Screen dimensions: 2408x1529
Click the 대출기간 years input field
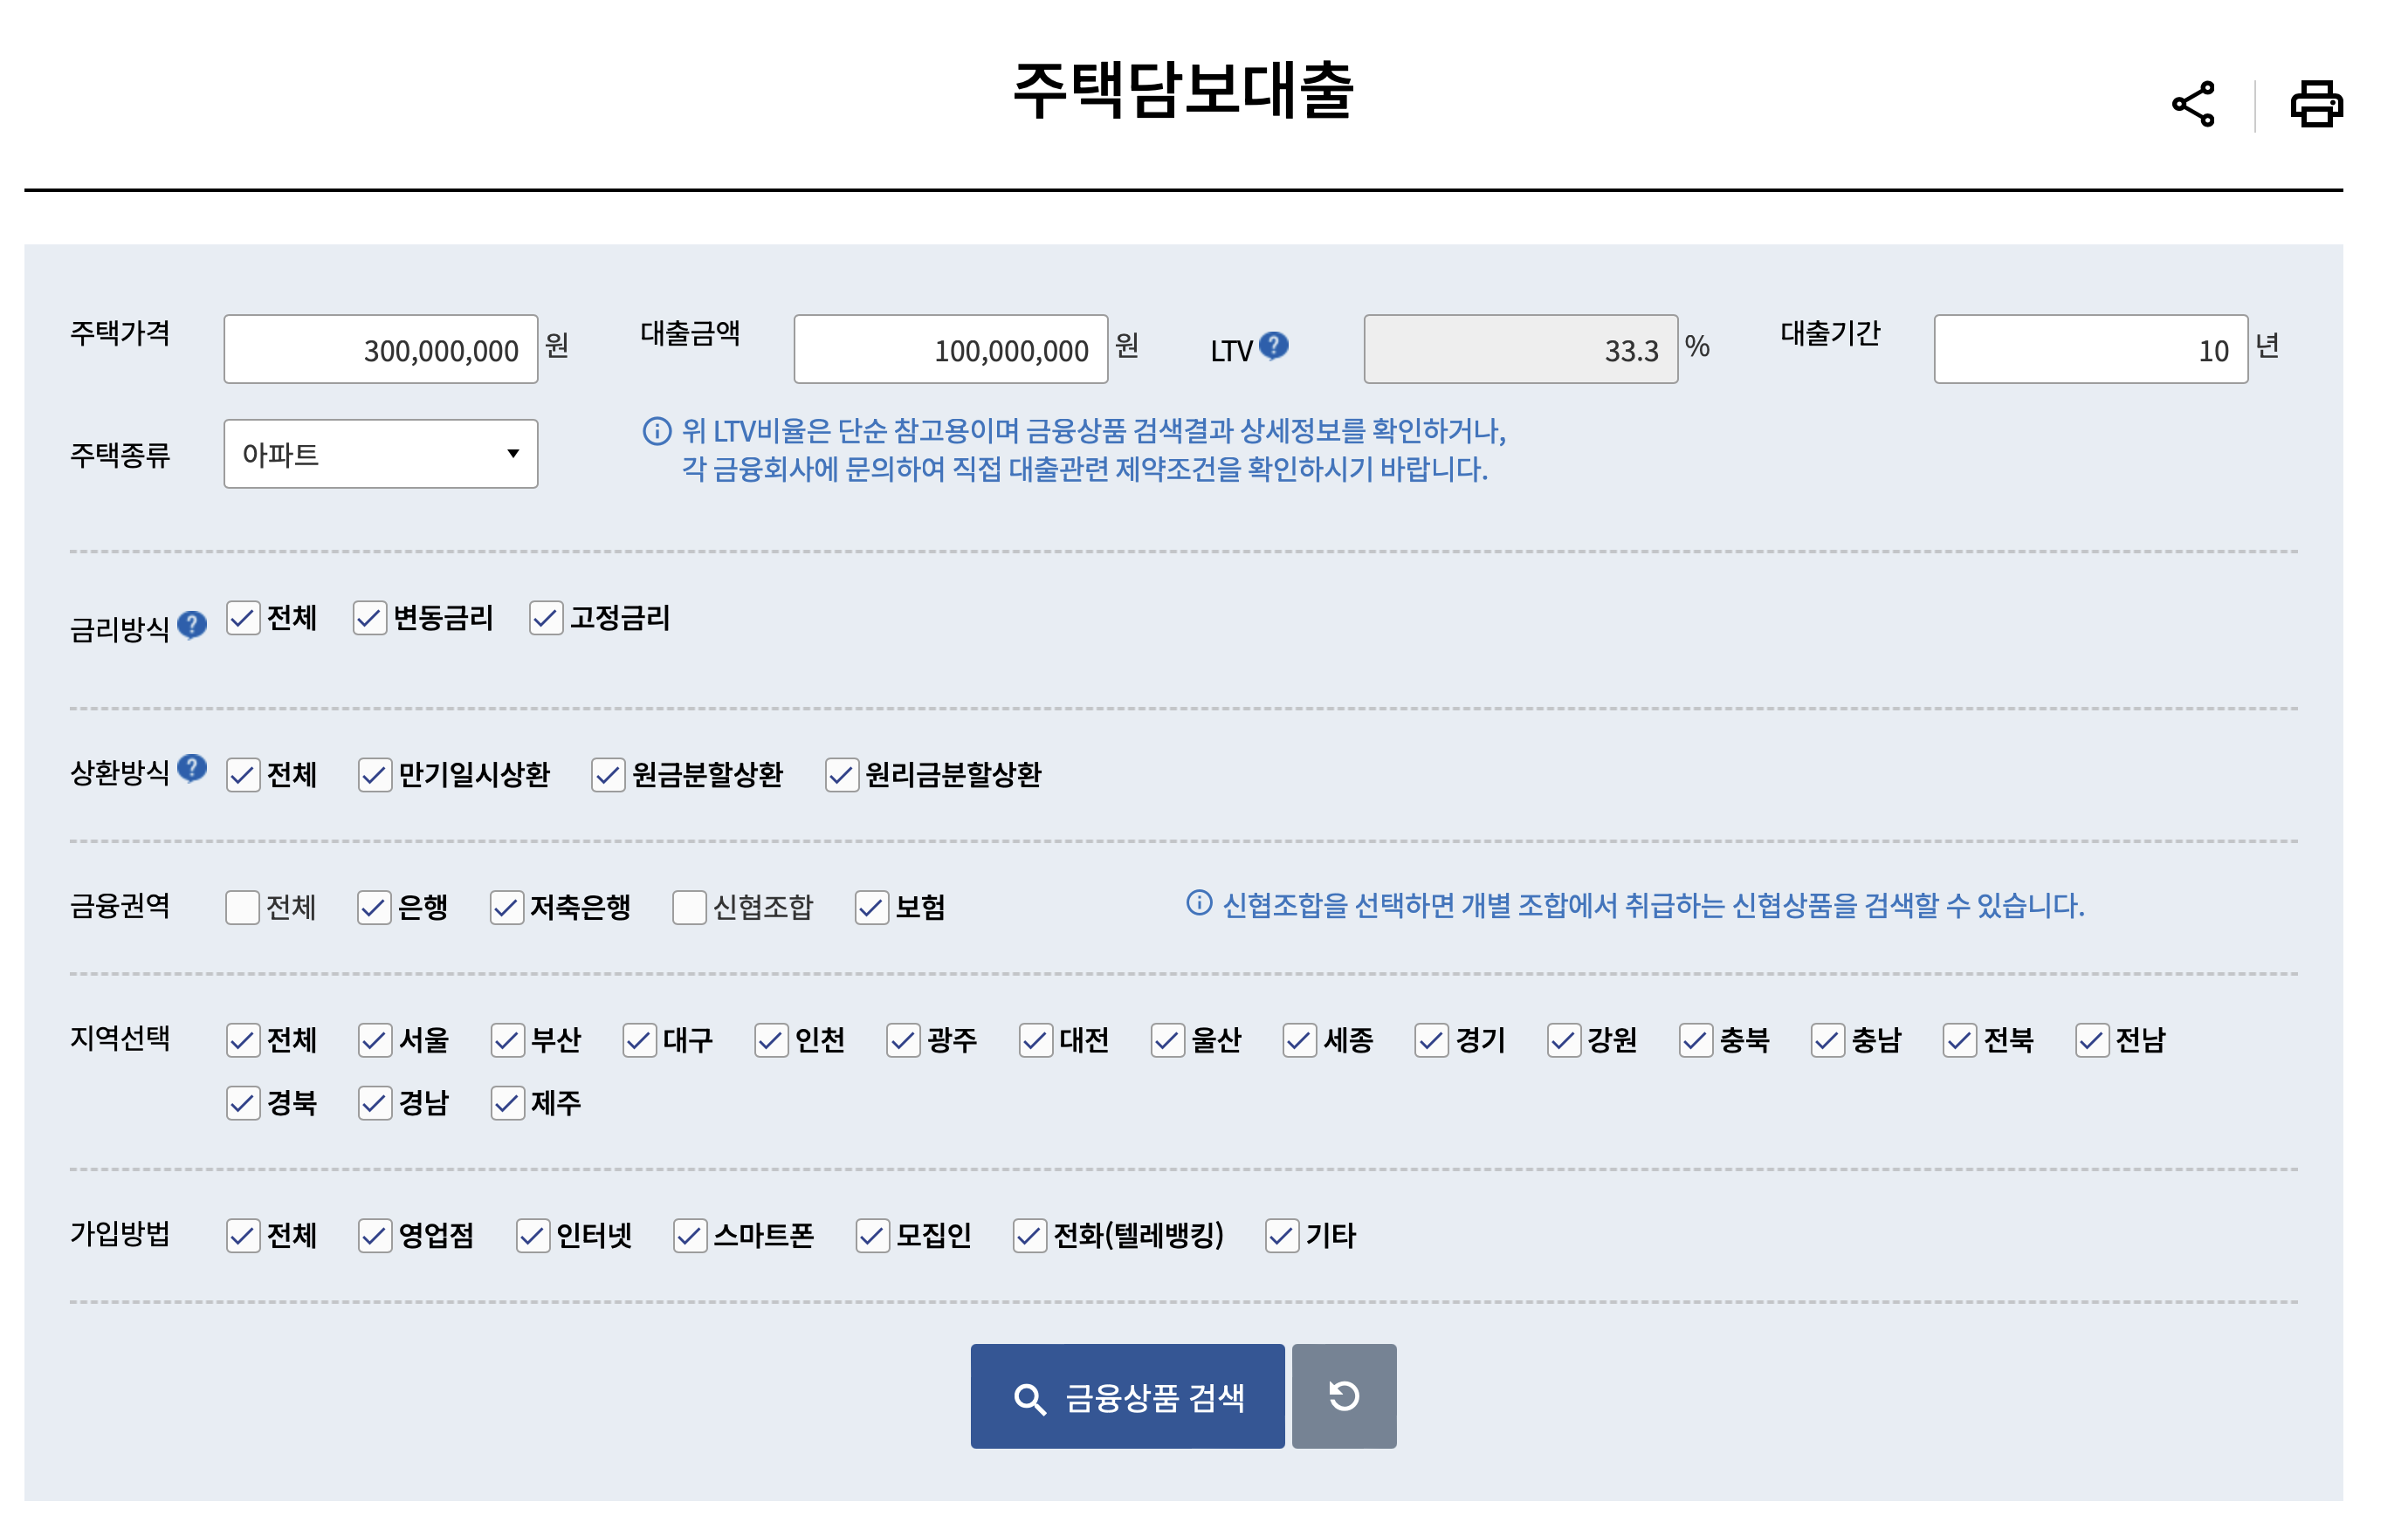pyautogui.click(x=2090, y=350)
